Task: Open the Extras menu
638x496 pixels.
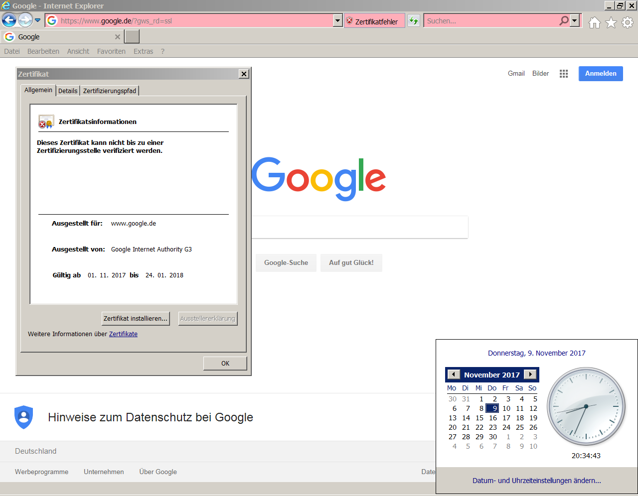Action: click(x=143, y=51)
